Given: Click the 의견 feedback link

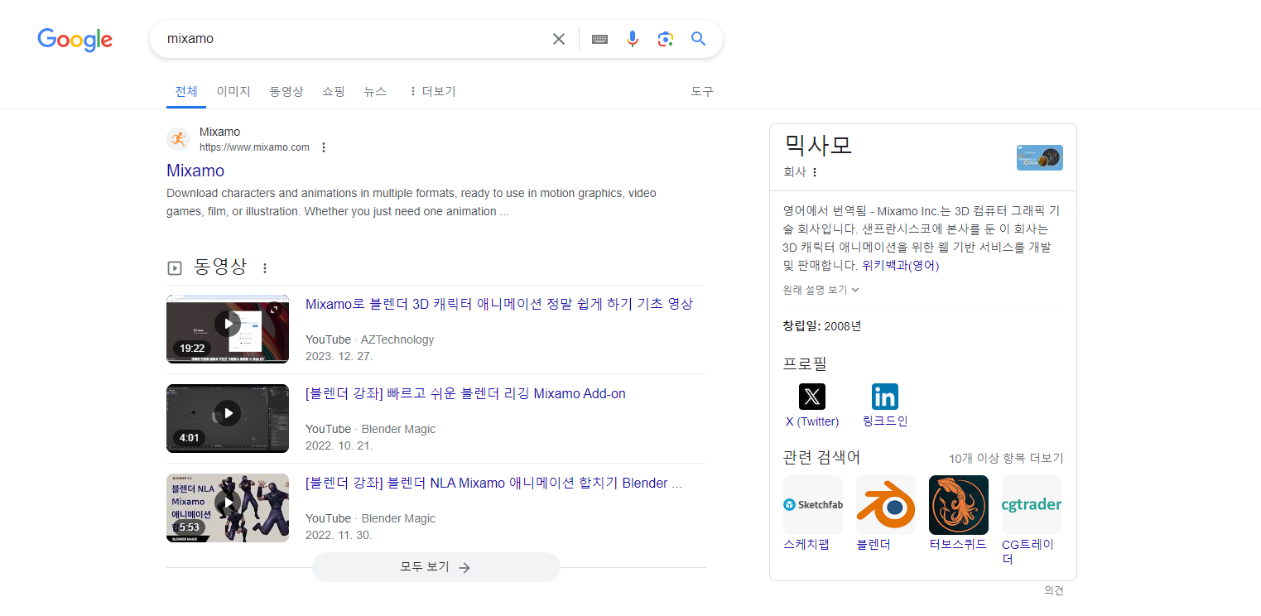Looking at the screenshot, I should [1054, 590].
